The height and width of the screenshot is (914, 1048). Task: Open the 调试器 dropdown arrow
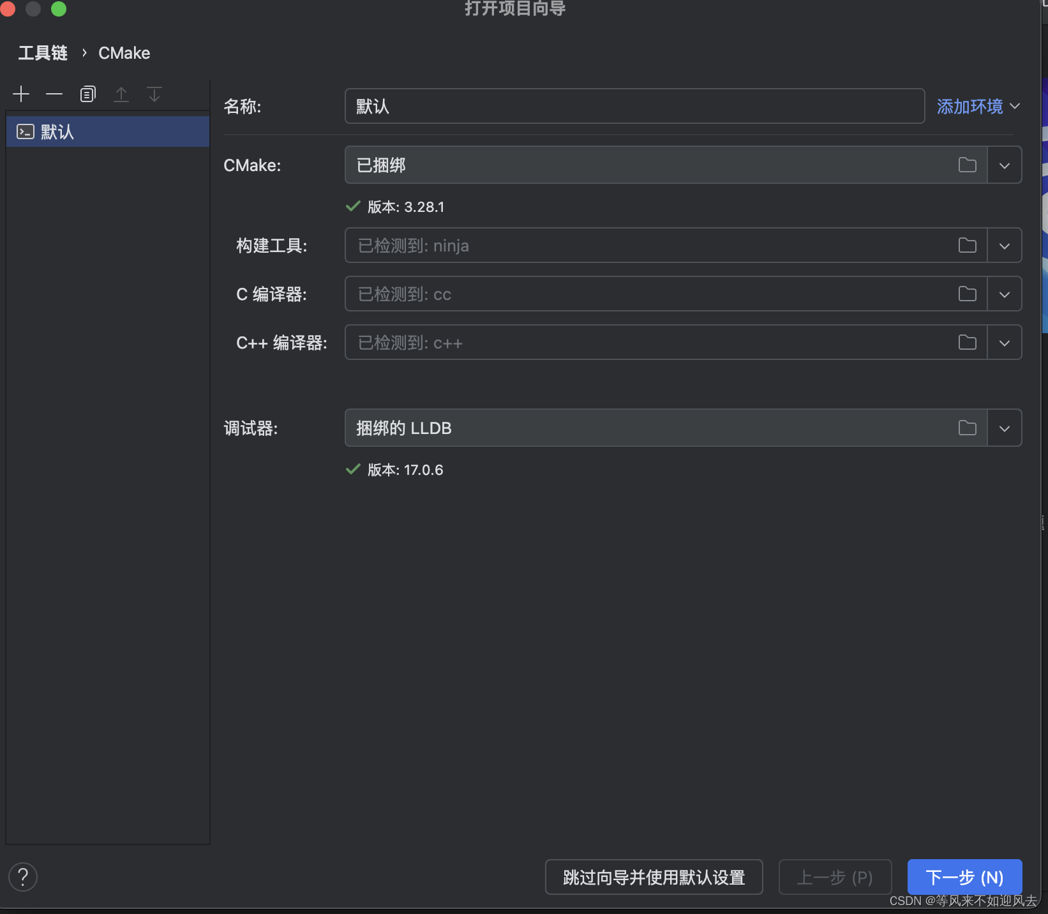click(1005, 428)
